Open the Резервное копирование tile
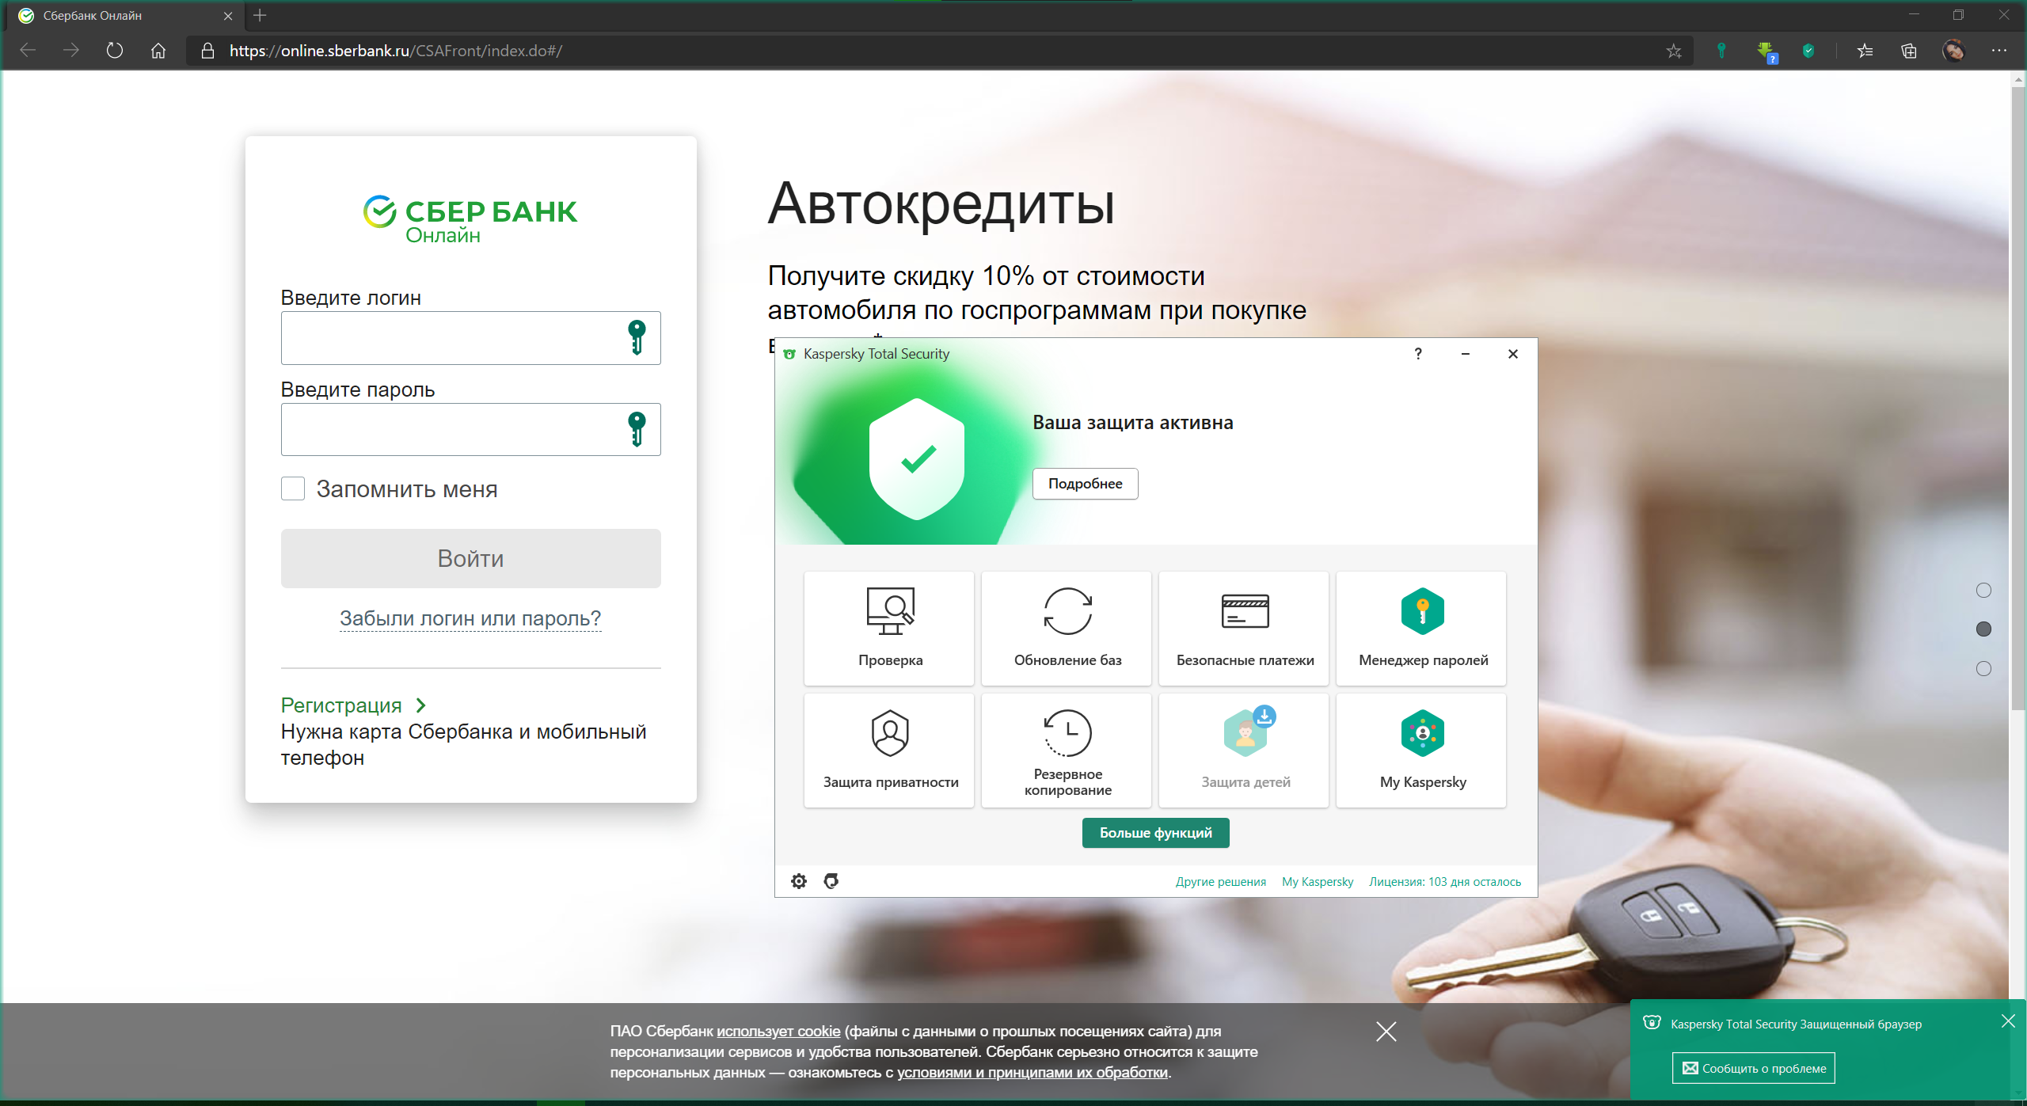2027x1106 pixels. [x=1067, y=749]
